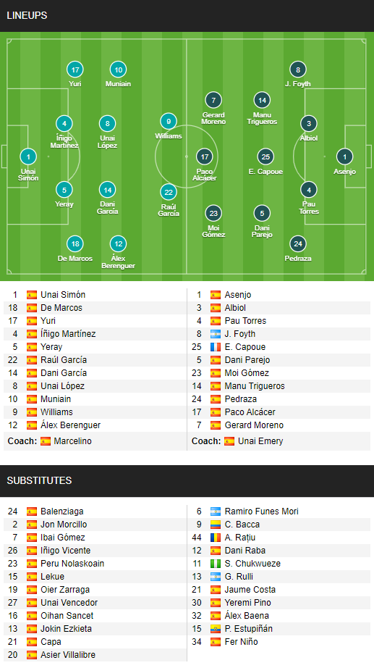Select Williams' number 9 circle on pitch
This screenshot has width=374, height=668.
(169, 122)
